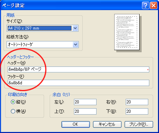The height and width of the screenshot is (133, 159).
Task: Click the ヘッダー input field
Action: pos(78,69)
